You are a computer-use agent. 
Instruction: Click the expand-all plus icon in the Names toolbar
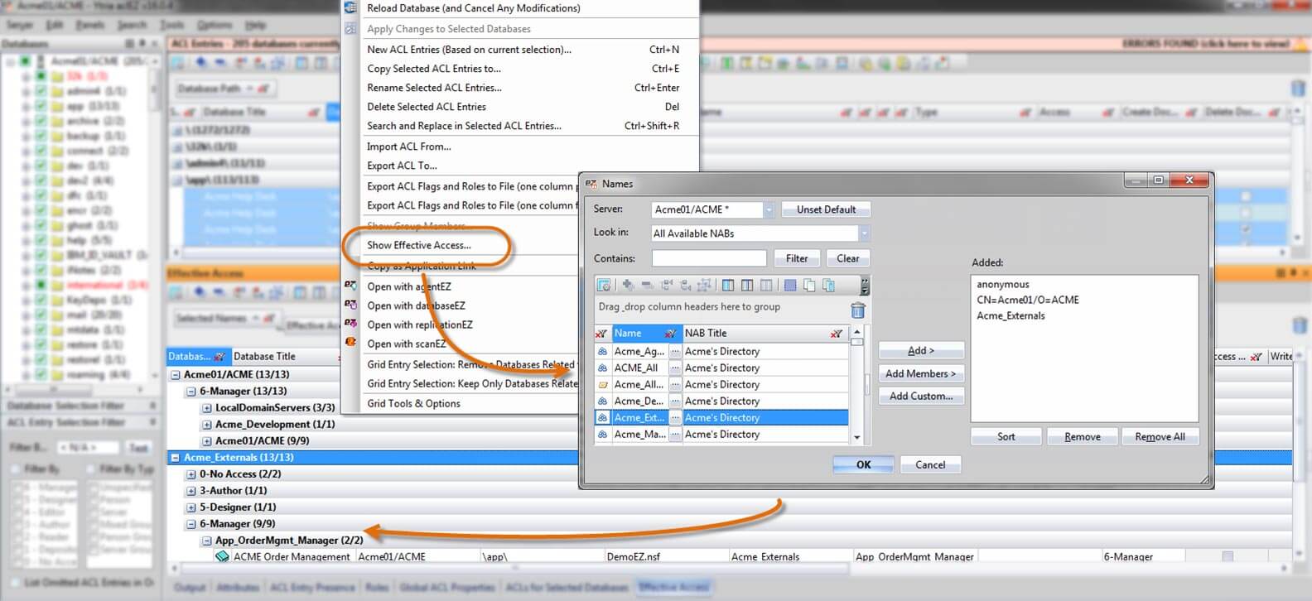point(628,286)
